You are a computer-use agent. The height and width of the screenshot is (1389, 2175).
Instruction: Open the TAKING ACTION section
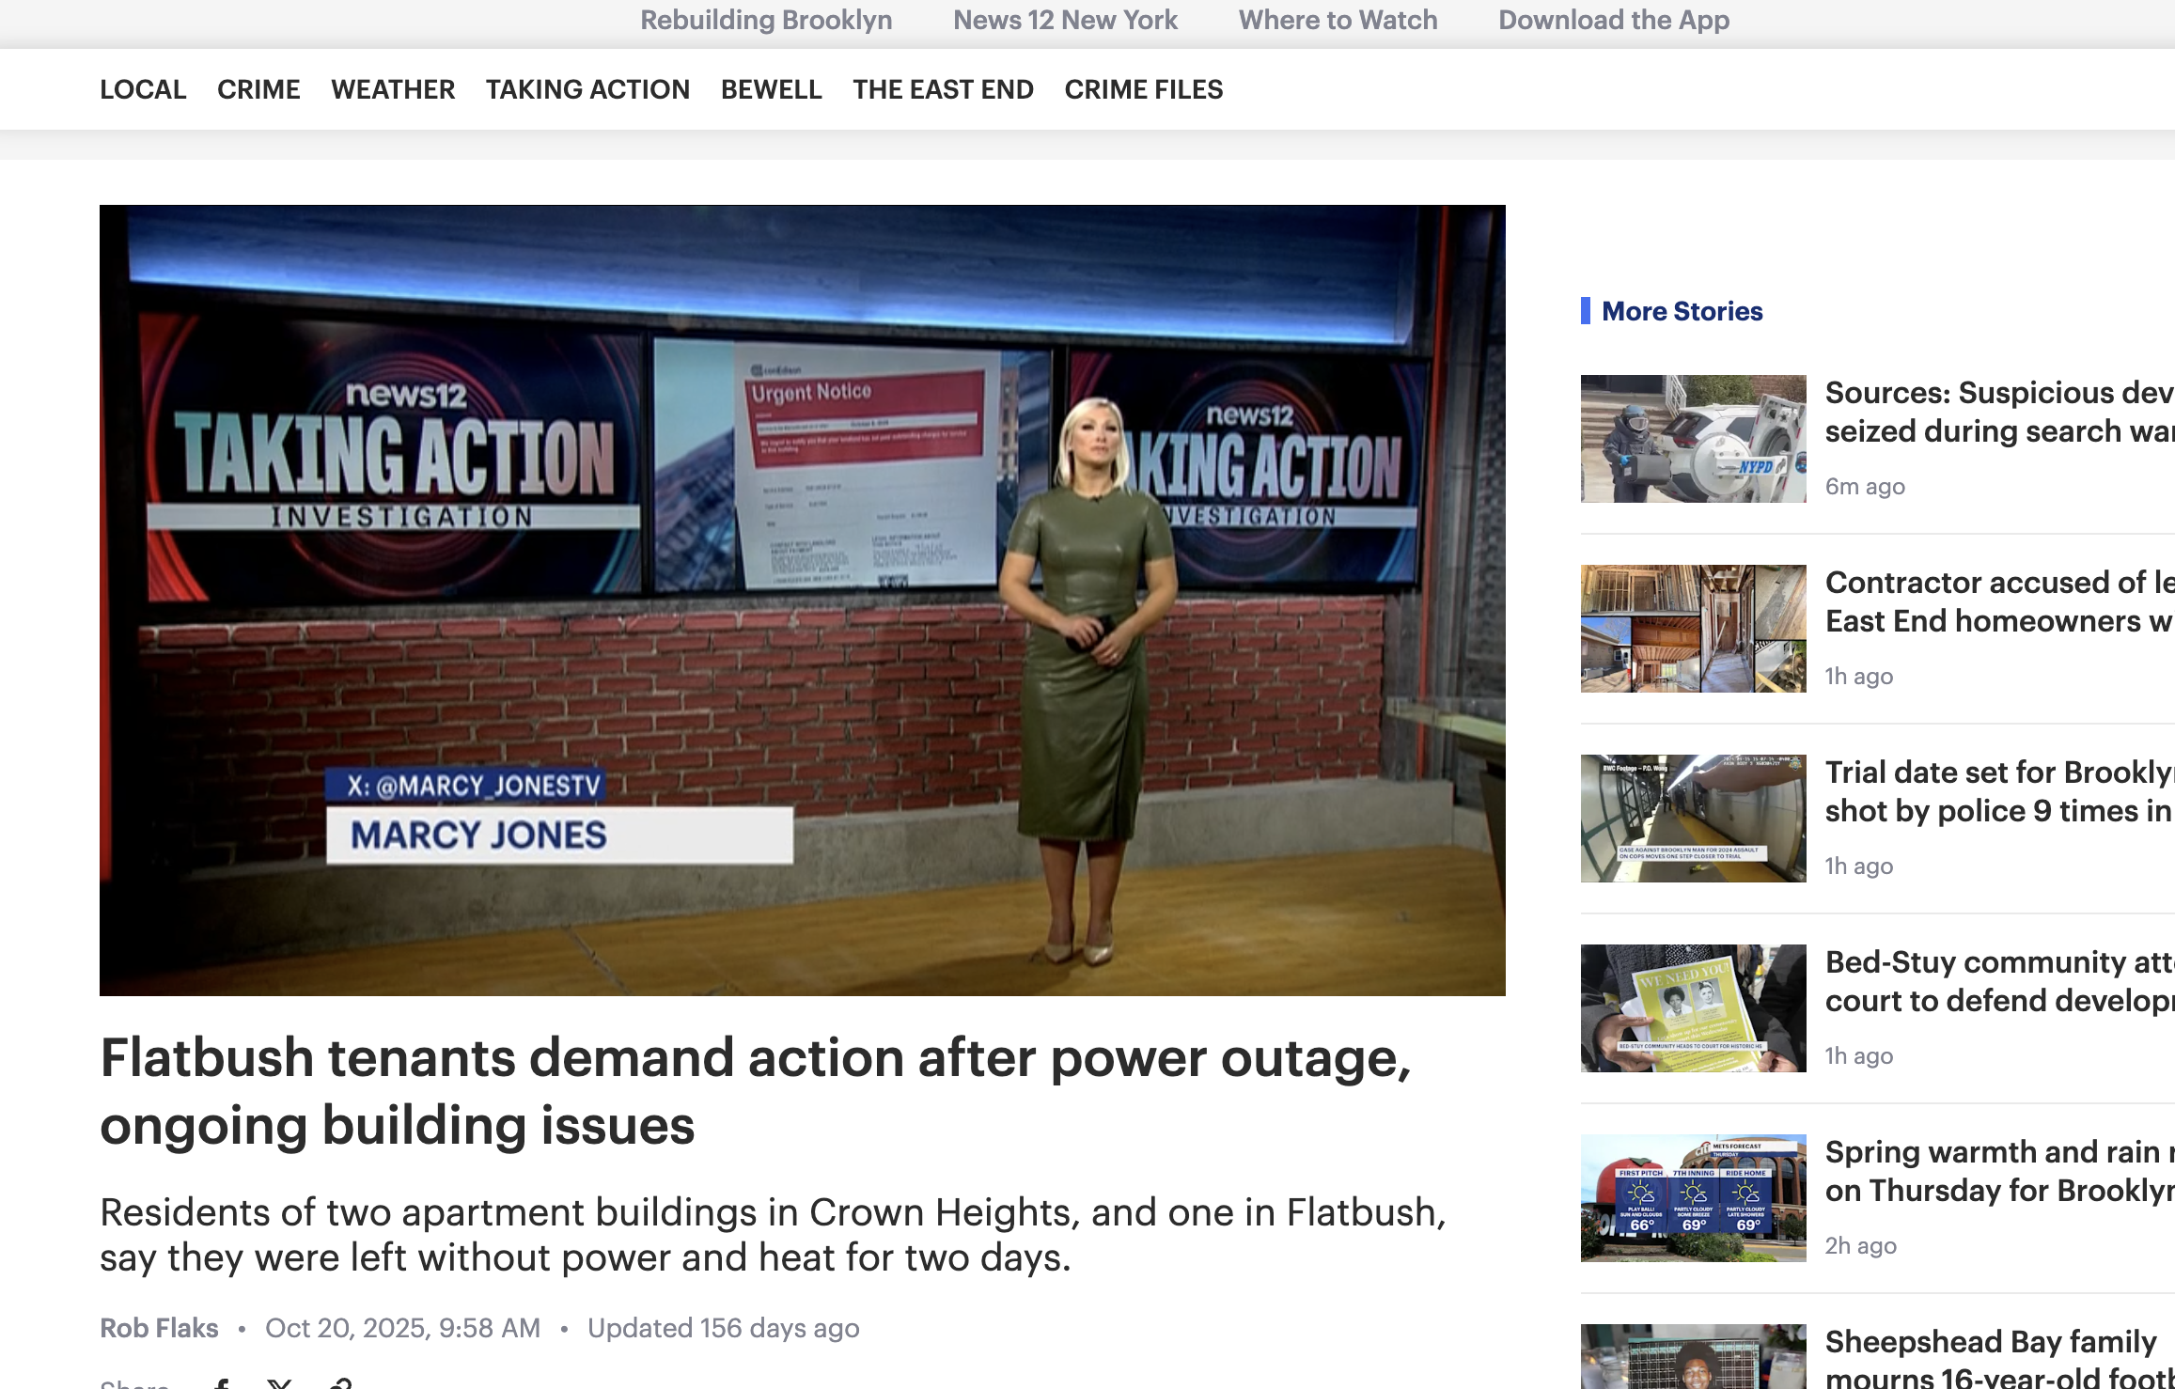pyautogui.click(x=587, y=89)
